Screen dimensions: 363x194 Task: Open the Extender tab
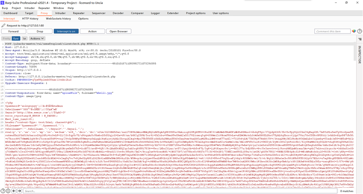(173, 13)
